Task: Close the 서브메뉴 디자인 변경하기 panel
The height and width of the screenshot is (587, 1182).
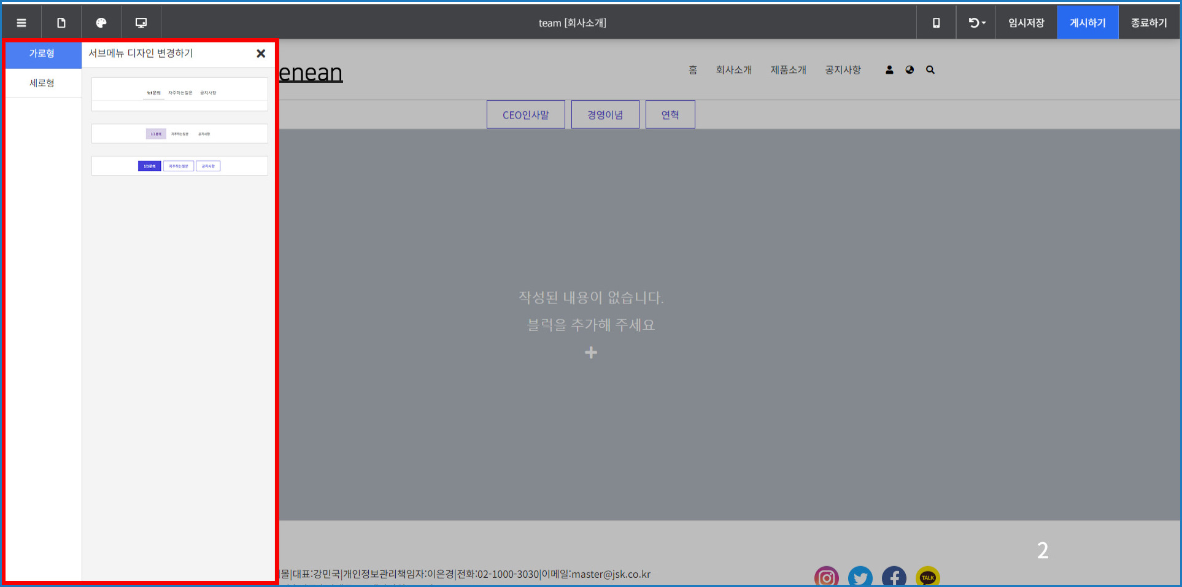Action: pyautogui.click(x=261, y=53)
